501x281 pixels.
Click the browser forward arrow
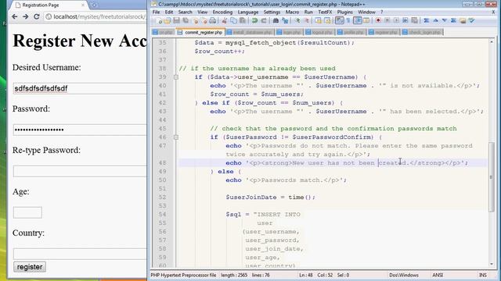26,16
